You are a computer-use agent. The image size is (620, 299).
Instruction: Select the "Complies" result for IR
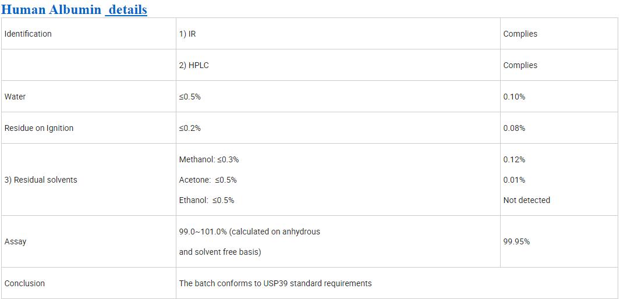[520, 34]
